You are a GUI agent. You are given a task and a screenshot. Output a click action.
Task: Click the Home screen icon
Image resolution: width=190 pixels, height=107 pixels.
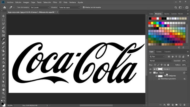click(5, 7)
